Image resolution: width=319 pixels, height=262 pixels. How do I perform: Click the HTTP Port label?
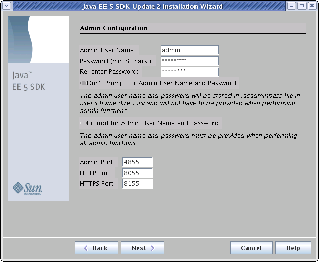click(96, 173)
